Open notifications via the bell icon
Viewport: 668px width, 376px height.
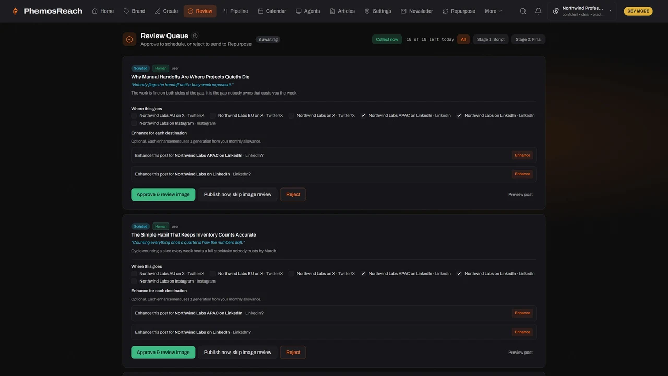(539, 11)
